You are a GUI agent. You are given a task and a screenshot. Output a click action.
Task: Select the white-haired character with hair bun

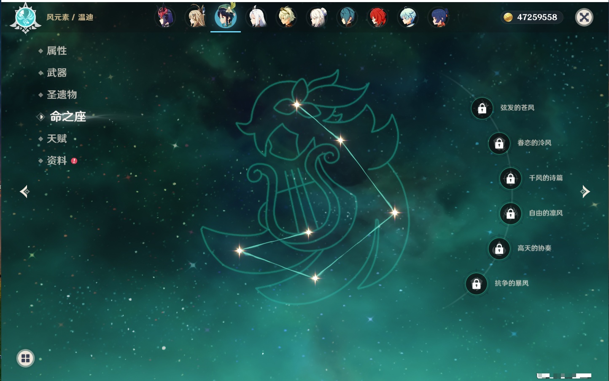(x=317, y=17)
